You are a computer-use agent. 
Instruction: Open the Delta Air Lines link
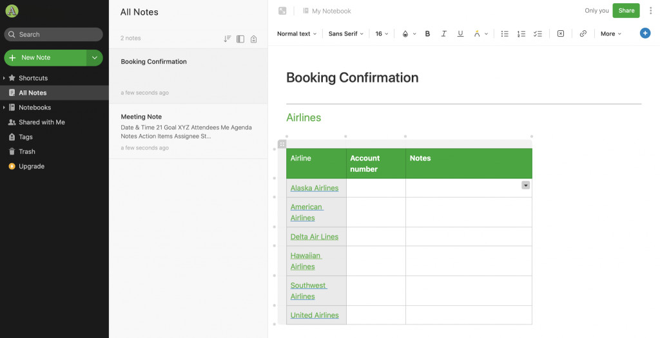click(315, 237)
